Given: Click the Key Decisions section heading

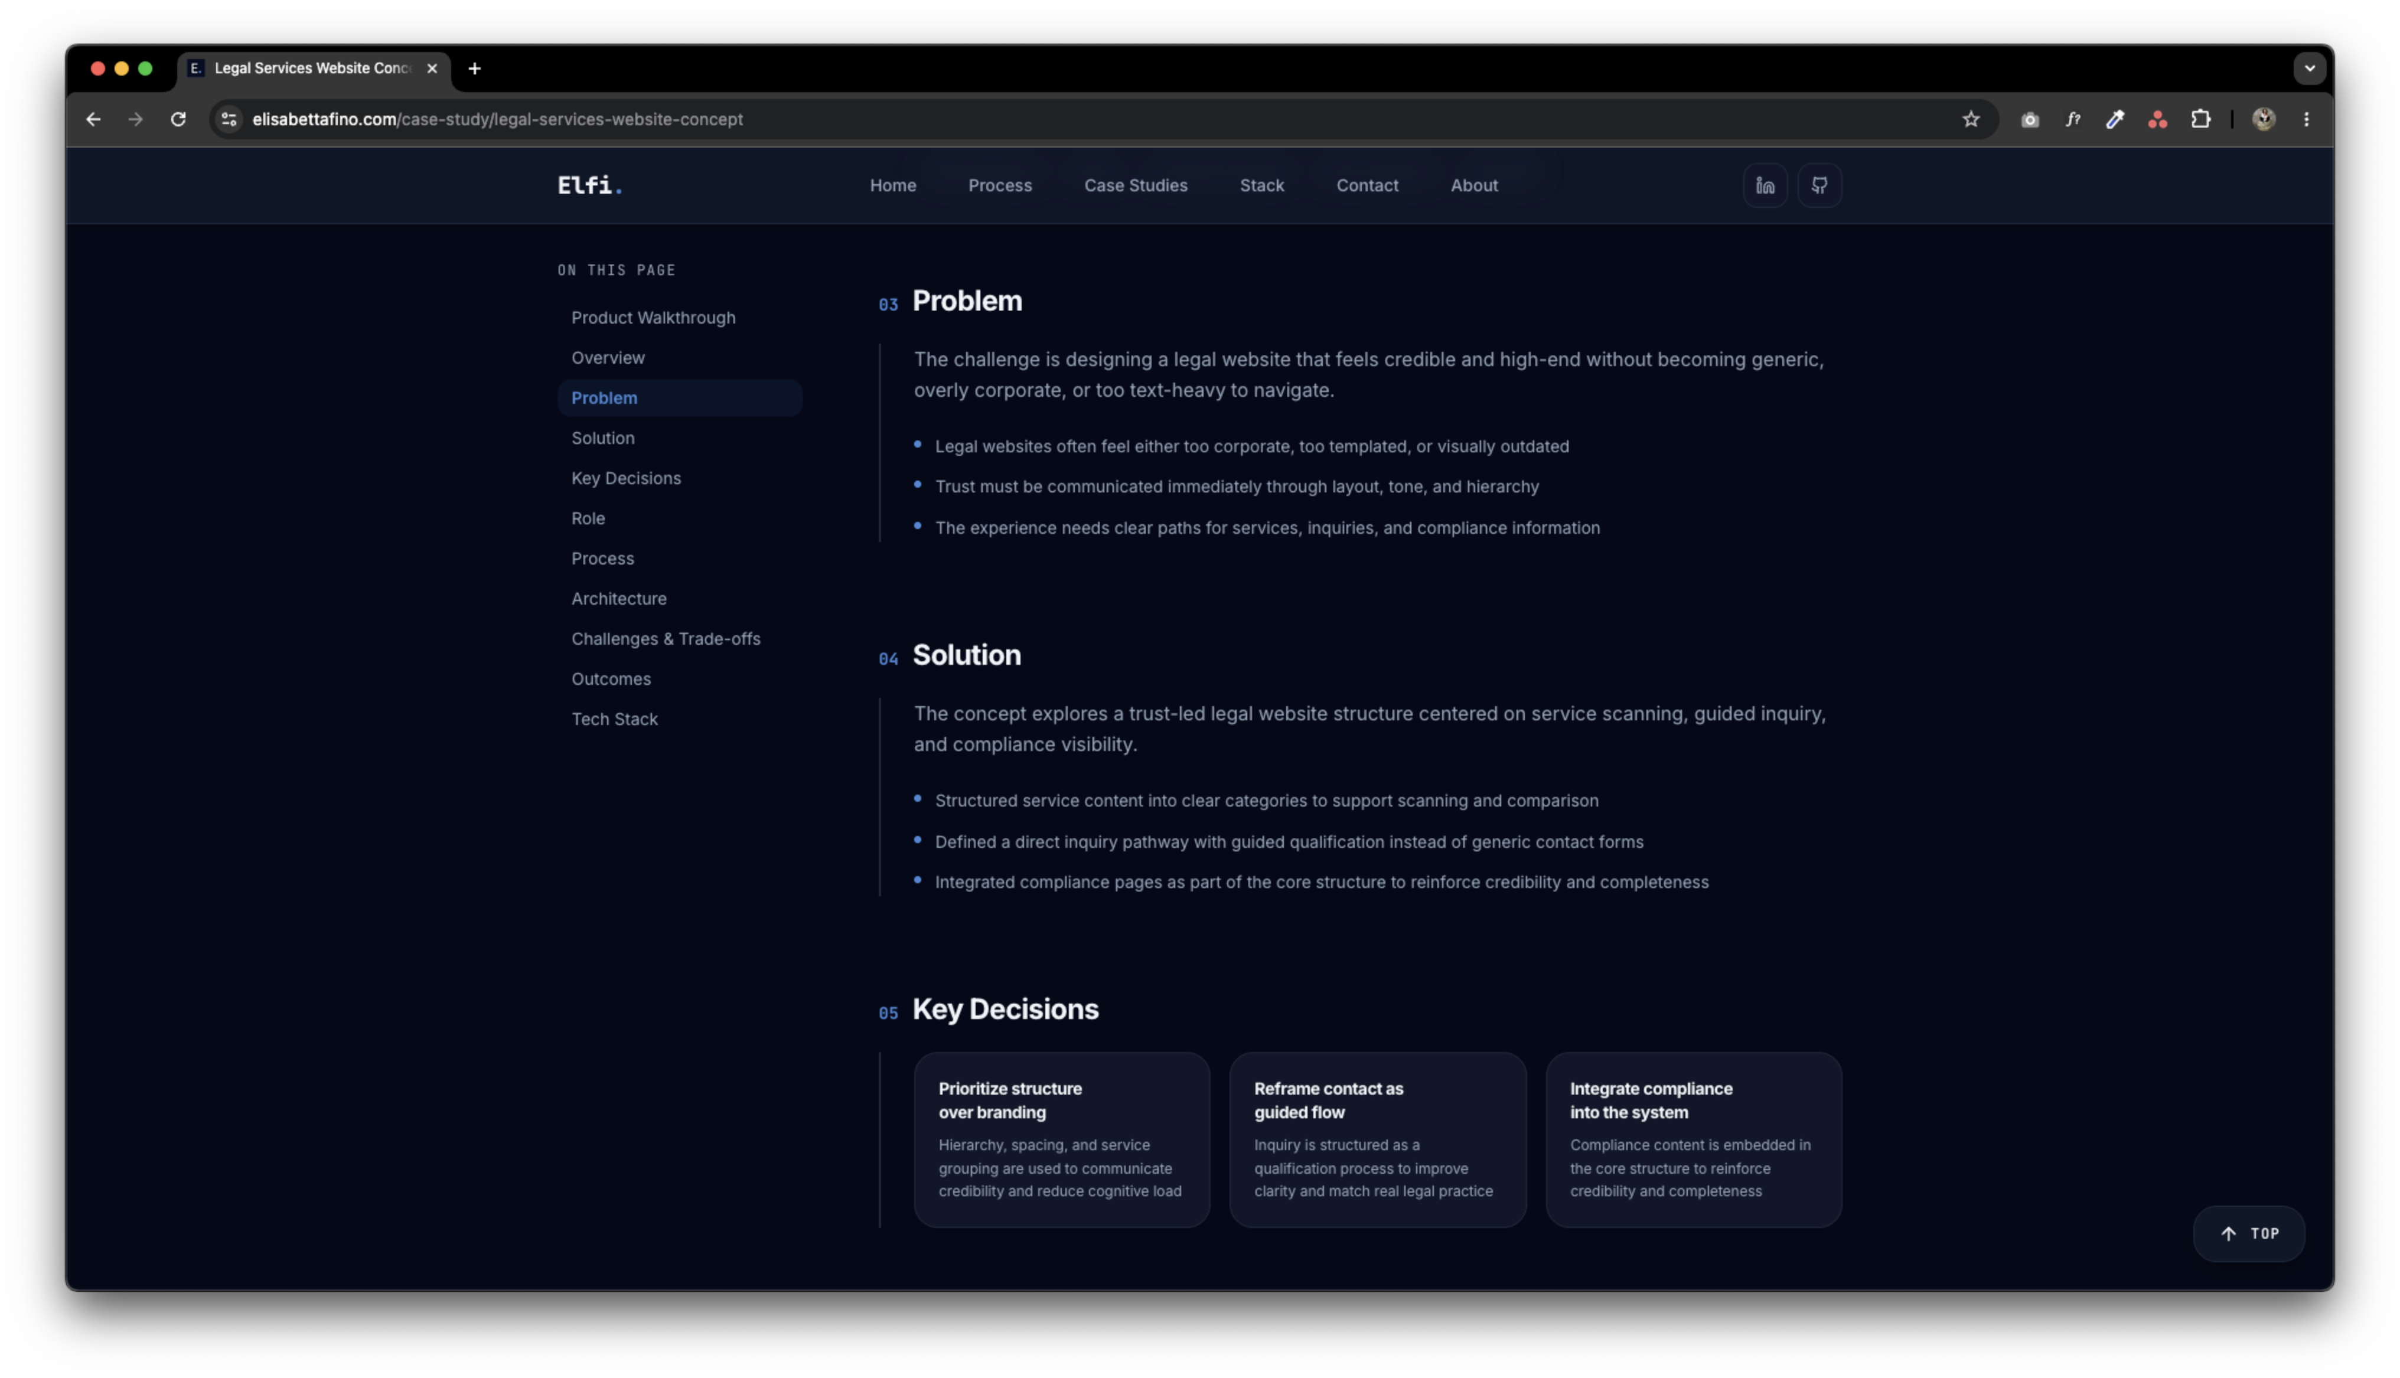Looking at the screenshot, I should coord(1005,1009).
